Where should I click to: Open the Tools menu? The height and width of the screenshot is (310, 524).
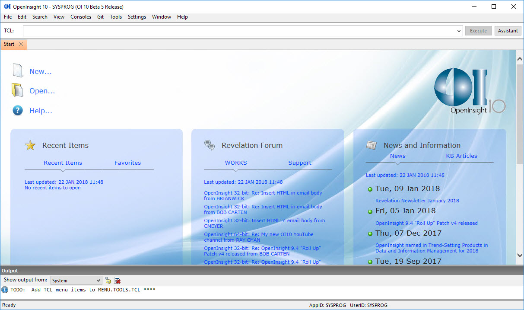116,17
